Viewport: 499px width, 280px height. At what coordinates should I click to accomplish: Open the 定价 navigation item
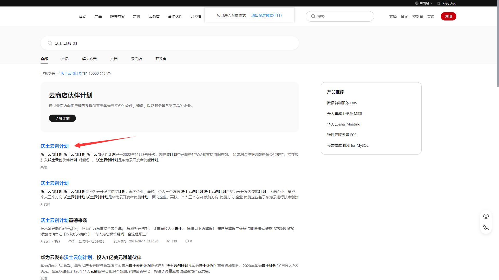[137, 16]
